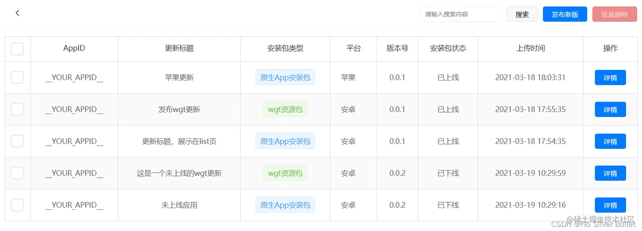642x231 pixels.
Task: Click the 这是一个未上线的wgt更新 title cell
Action: [179, 173]
